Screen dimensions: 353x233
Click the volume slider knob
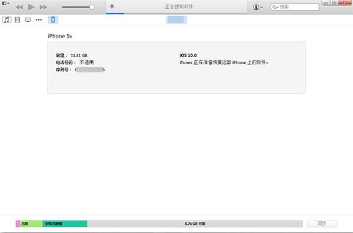tap(92, 7)
